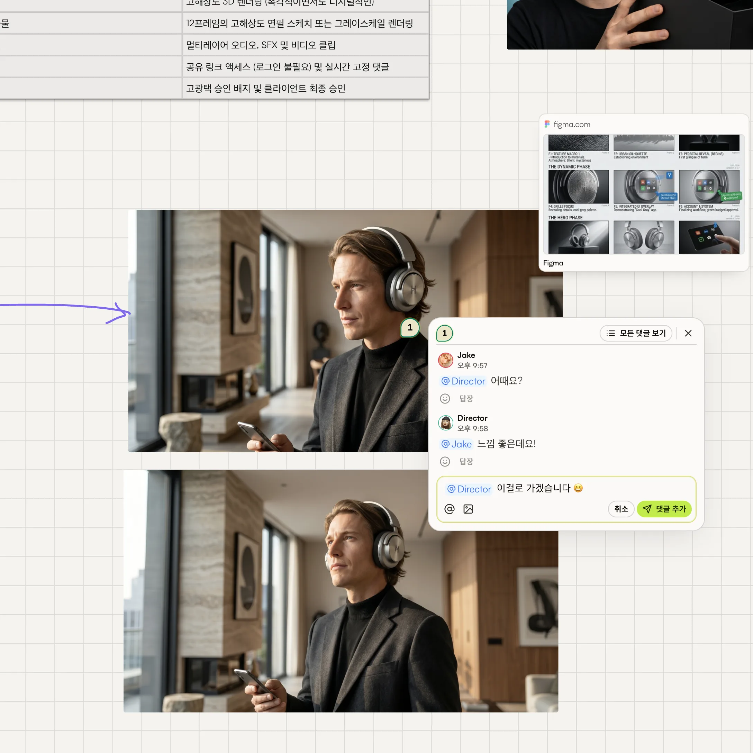Click the 댓글 추가 send button

click(664, 509)
